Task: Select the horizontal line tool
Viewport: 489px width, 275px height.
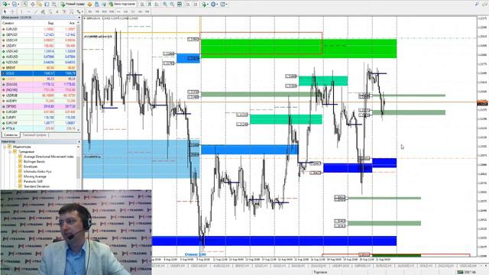Action: coord(28,11)
